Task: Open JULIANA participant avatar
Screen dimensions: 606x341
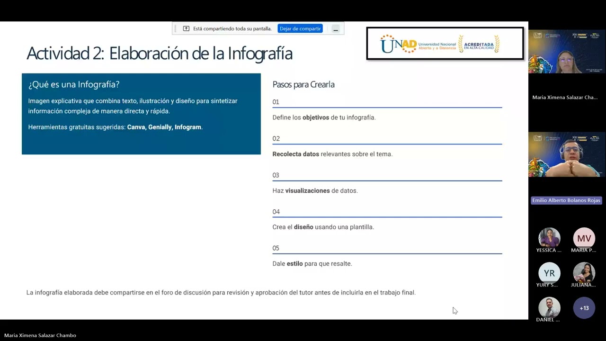Action: (x=584, y=273)
